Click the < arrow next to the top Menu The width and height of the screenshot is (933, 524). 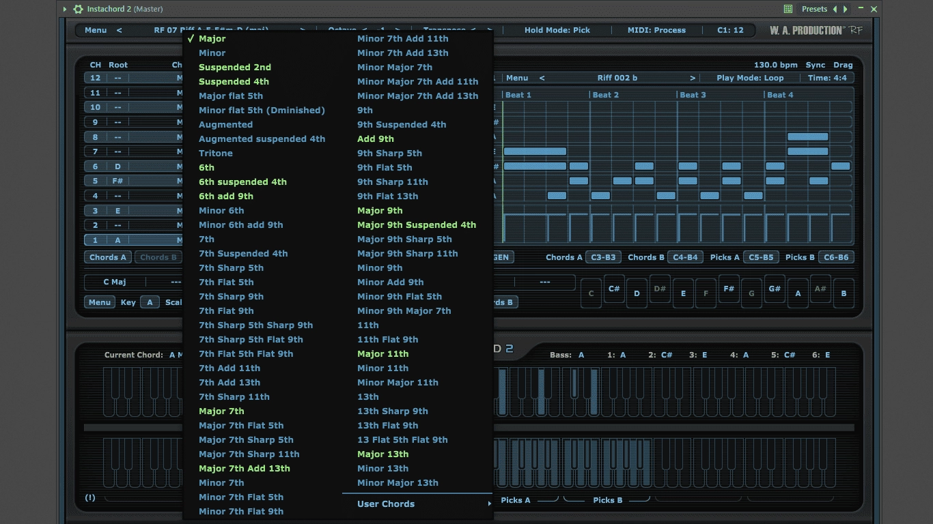119,30
